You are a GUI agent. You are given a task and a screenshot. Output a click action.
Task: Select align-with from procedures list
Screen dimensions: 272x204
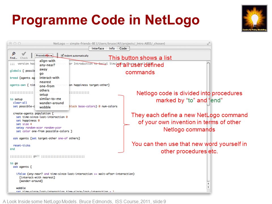47,61
